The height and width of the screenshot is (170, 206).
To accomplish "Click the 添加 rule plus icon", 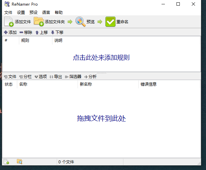I will [6, 32].
